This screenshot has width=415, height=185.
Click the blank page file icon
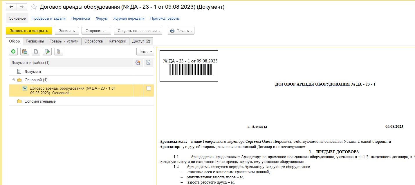pos(36,52)
